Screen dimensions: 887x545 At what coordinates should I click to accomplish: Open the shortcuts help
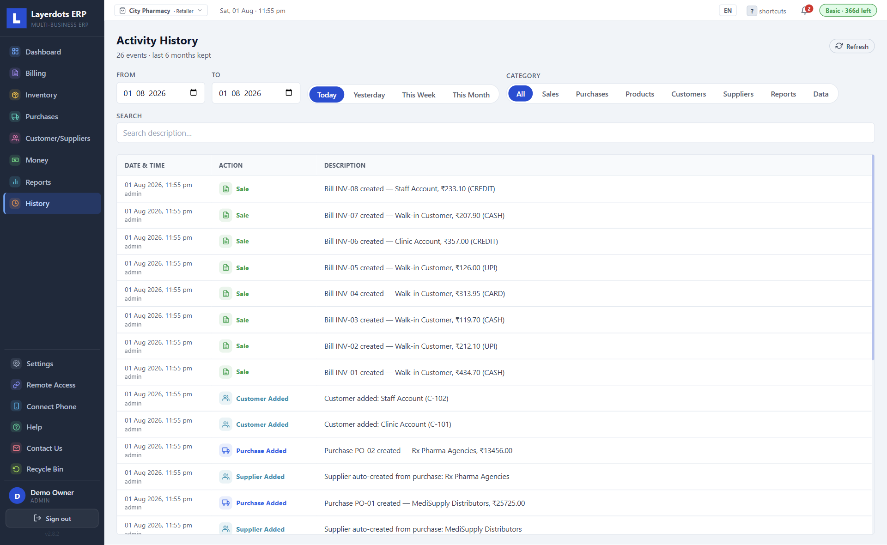tap(766, 11)
